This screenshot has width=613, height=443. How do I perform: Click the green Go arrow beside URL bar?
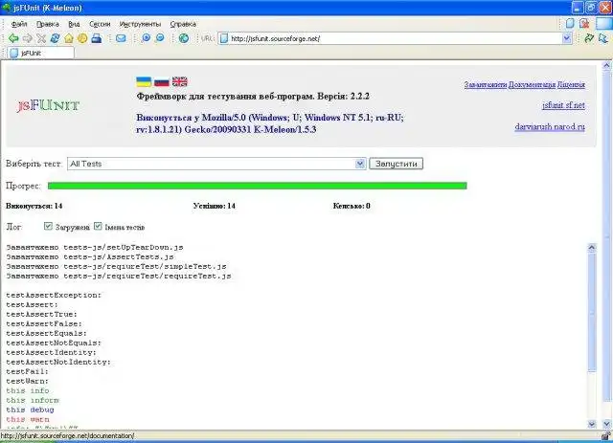click(x=589, y=38)
